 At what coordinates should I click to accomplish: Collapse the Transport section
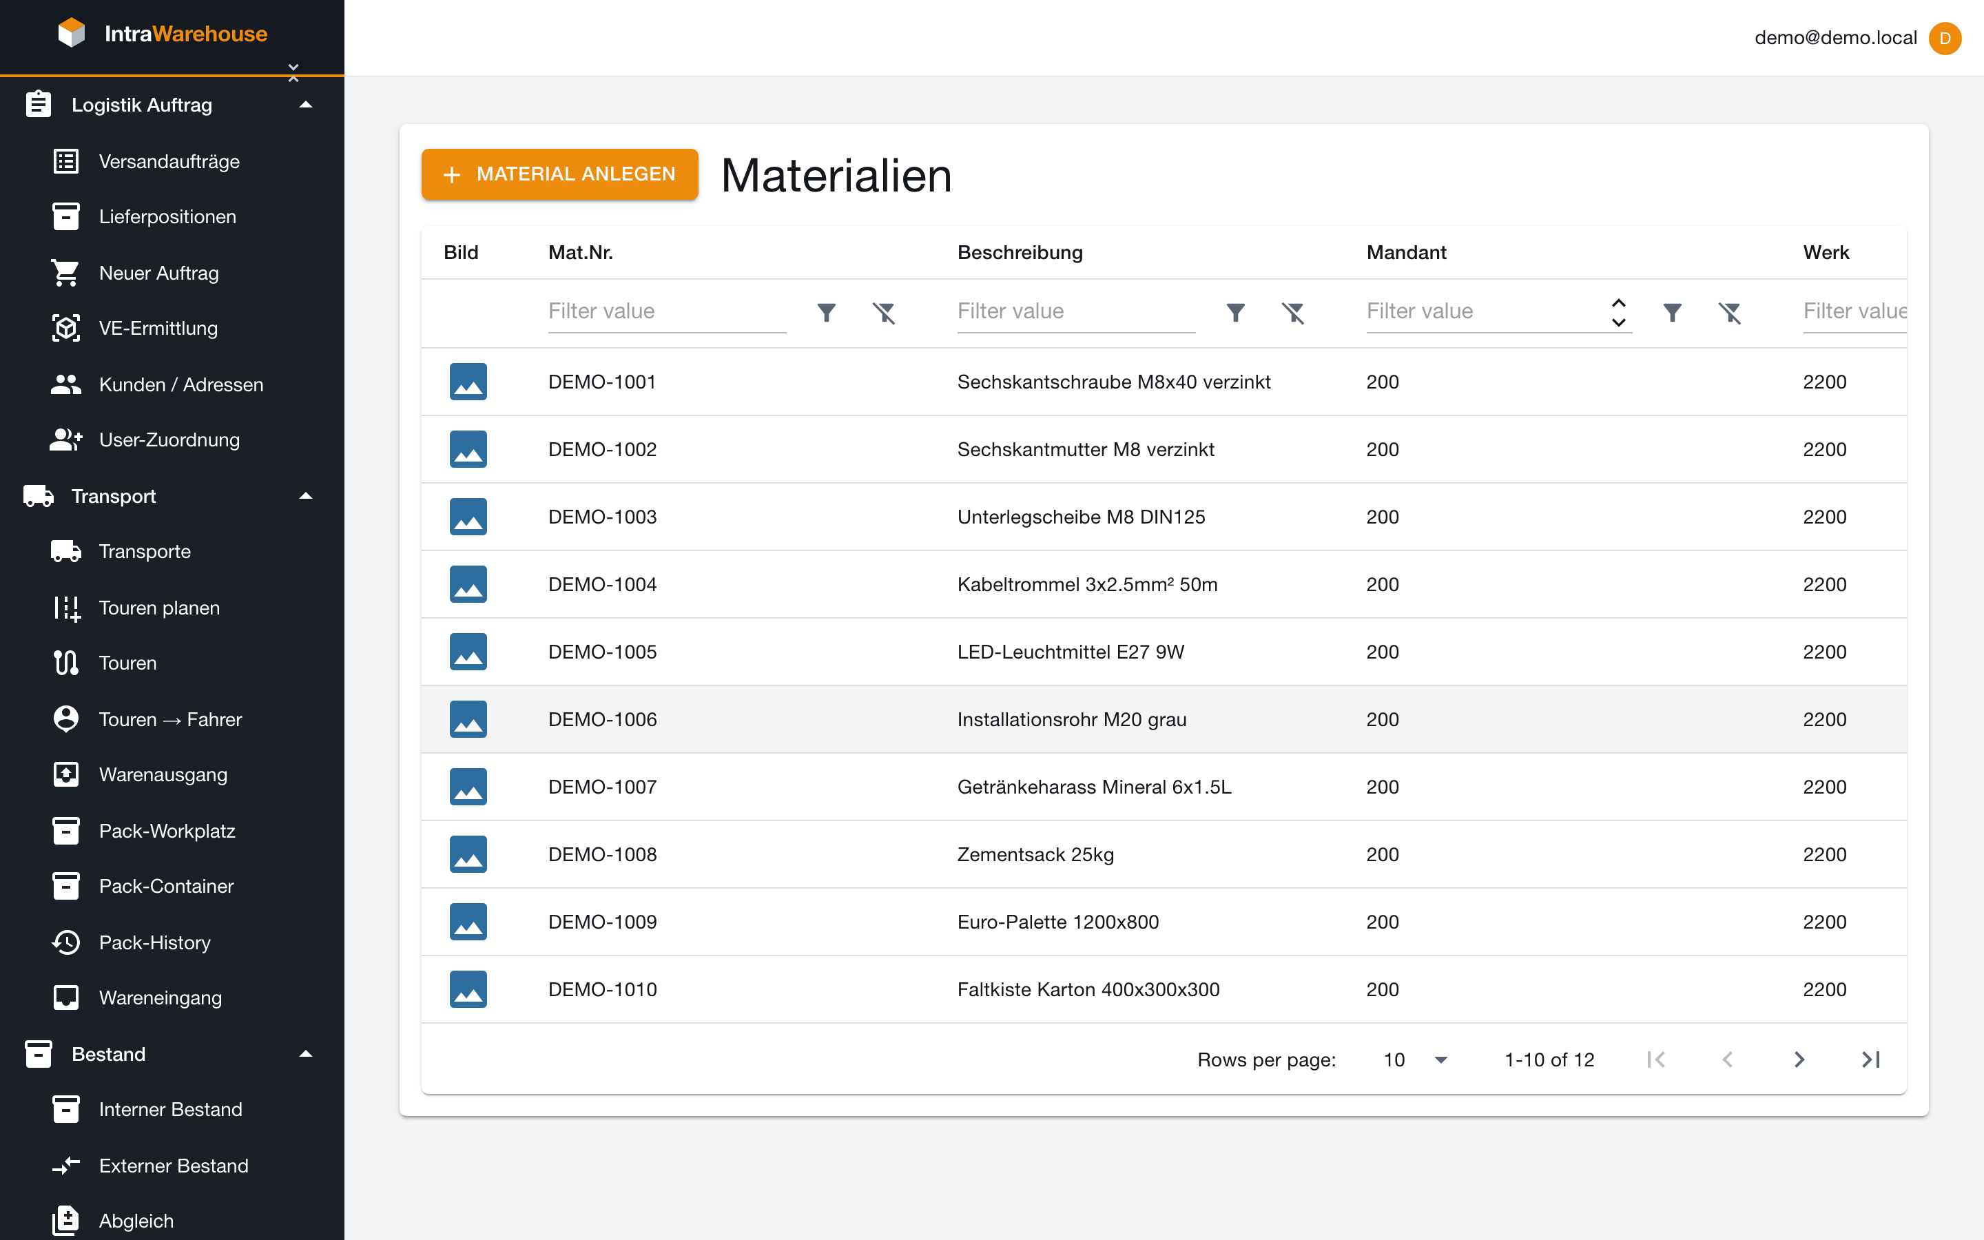[306, 496]
